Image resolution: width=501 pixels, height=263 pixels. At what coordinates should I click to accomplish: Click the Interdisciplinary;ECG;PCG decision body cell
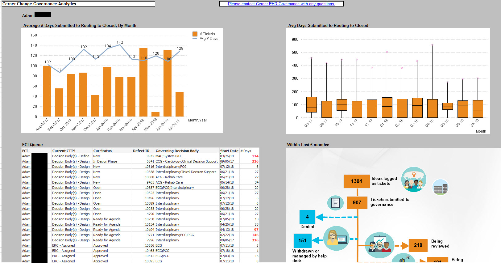[x=187, y=235]
